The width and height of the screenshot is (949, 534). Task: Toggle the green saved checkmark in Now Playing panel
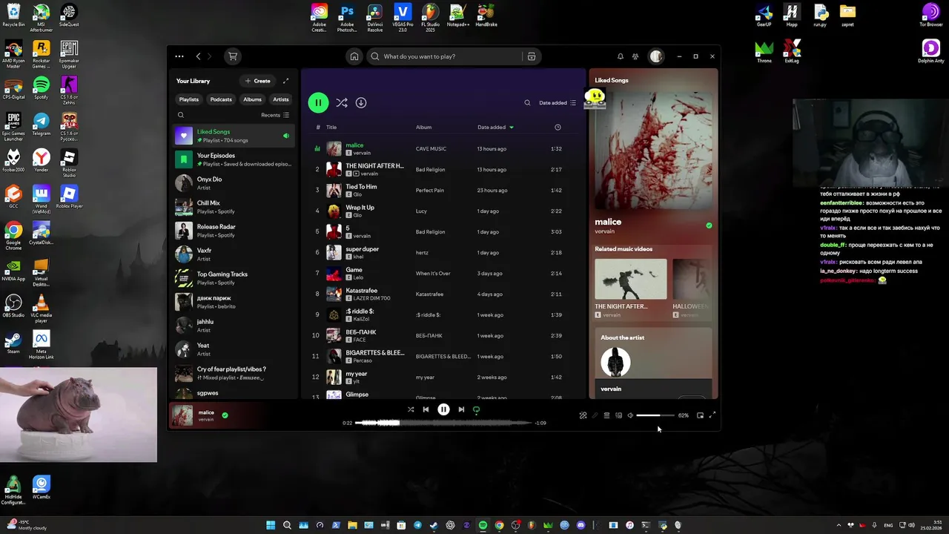[709, 225]
